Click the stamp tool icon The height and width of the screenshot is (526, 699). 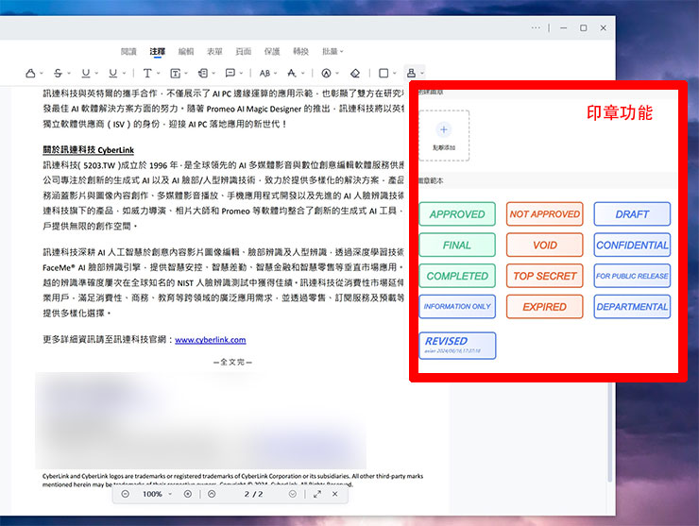point(411,73)
